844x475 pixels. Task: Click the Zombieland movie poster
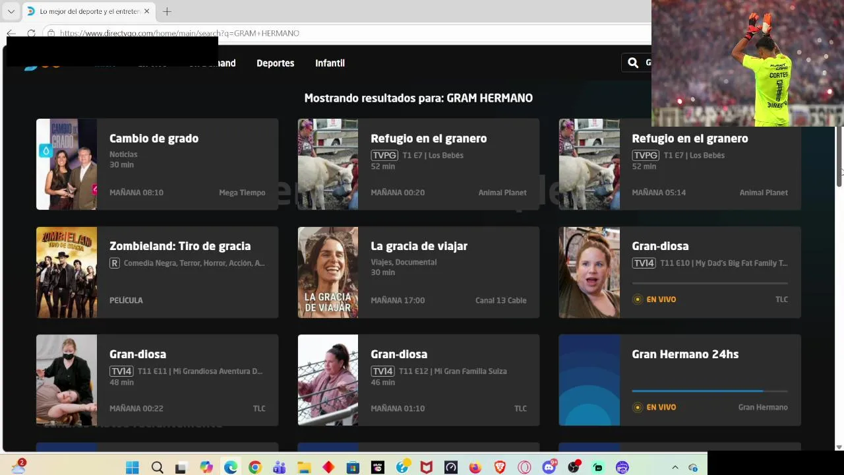click(x=67, y=272)
